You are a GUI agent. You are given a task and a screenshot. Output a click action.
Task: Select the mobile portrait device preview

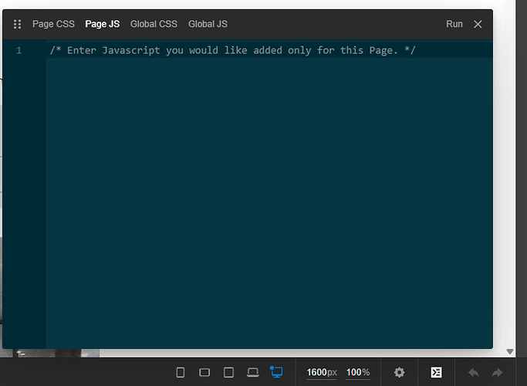[x=181, y=372]
